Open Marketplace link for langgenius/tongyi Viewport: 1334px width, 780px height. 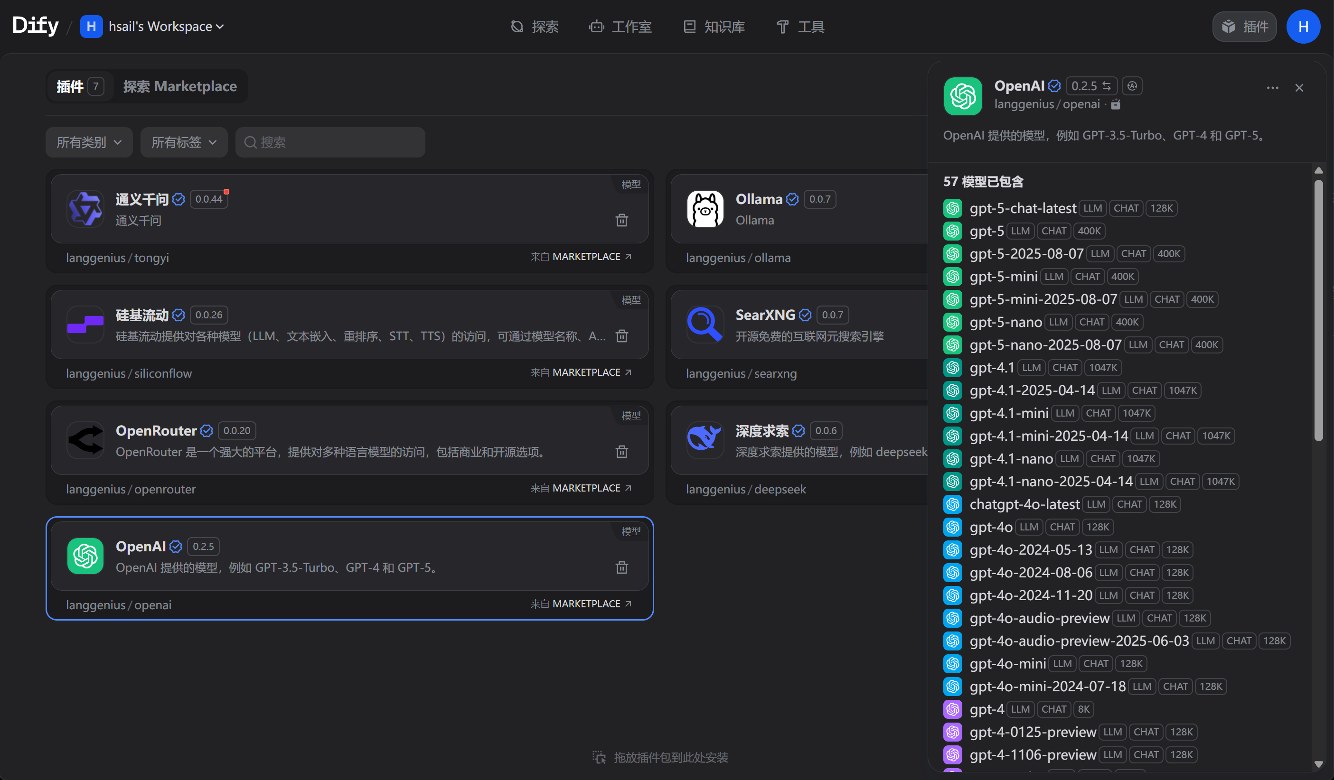point(581,257)
